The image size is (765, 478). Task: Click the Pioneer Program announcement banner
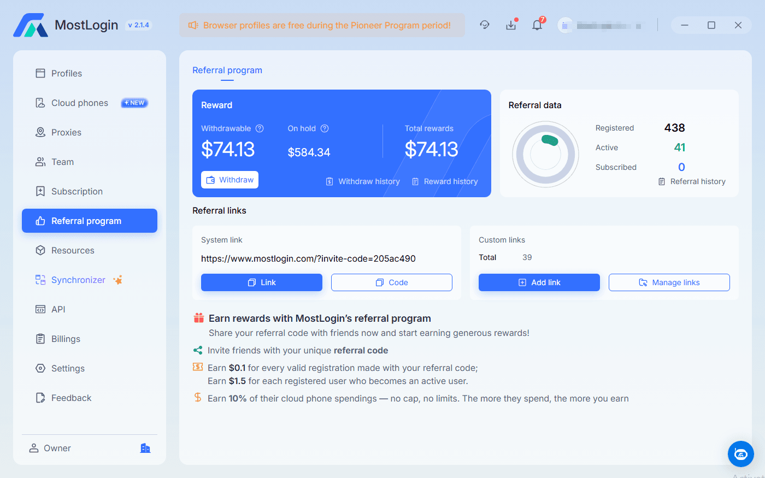pos(322,25)
